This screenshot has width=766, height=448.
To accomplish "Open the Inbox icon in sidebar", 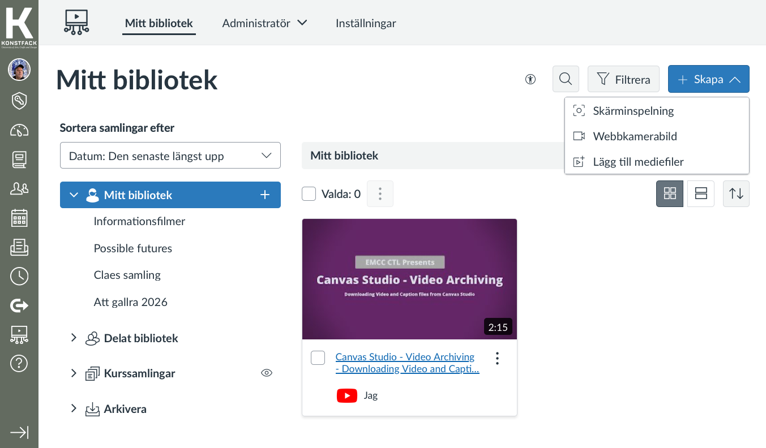I will tap(19, 247).
